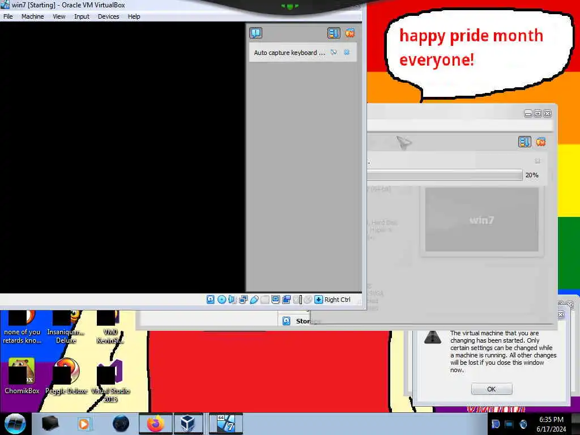
Task: Click the notification center speech-bubble icon
Action: (255, 33)
